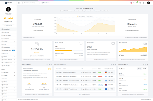The width and height of the screenshot is (153, 101).
Task: Click the Chart JS sidebar icon
Action: (2, 88)
